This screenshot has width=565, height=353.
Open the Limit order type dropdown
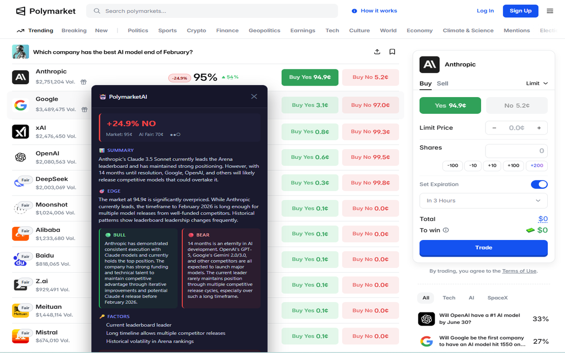tap(537, 83)
